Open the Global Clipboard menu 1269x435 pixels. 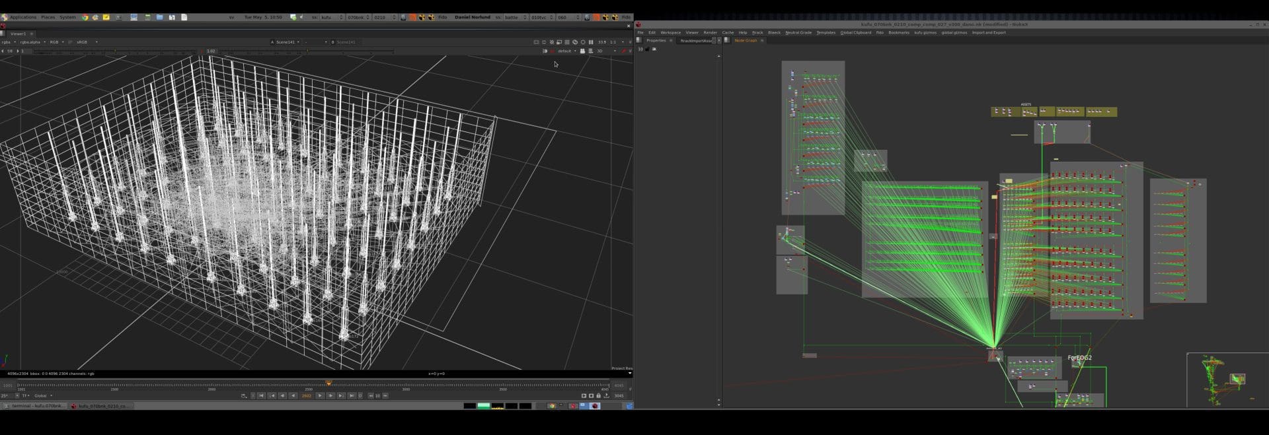pos(856,32)
